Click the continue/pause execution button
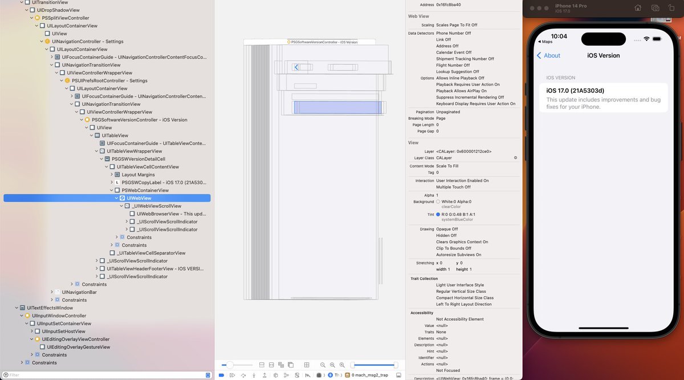Image resolution: width=684 pixels, height=380 pixels. pos(232,375)
